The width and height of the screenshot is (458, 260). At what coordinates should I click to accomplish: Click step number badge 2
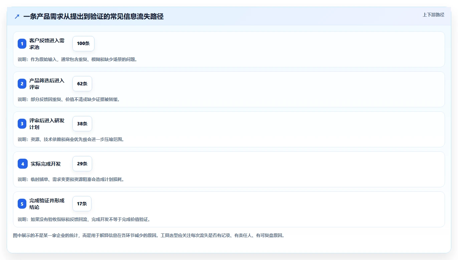[22, 84]
